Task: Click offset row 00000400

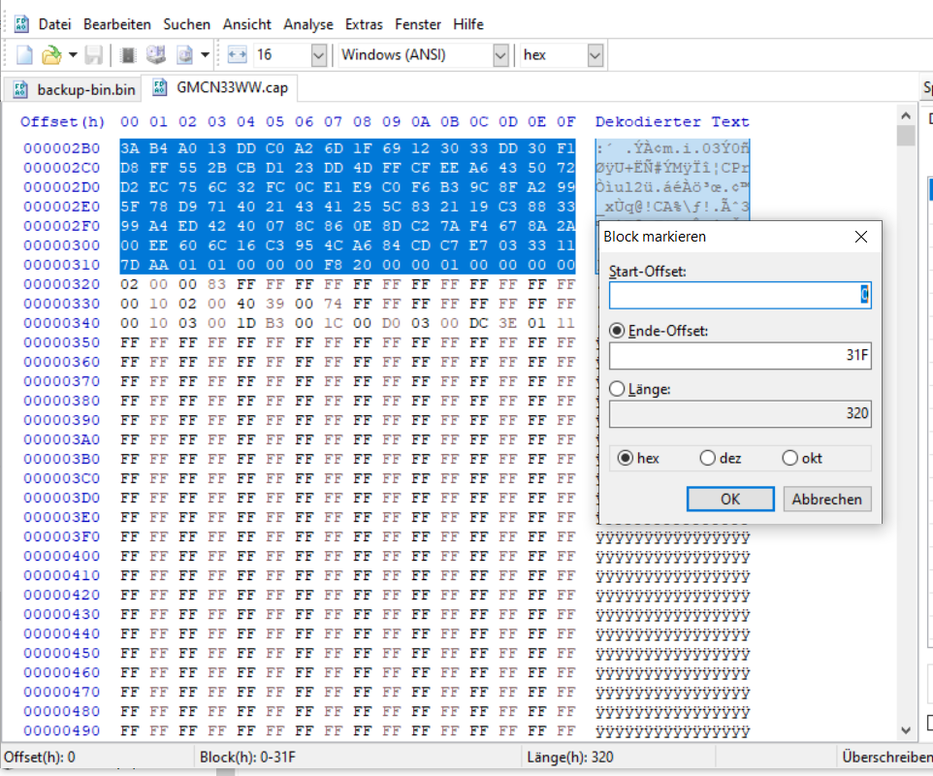Action: coord(62,557)
